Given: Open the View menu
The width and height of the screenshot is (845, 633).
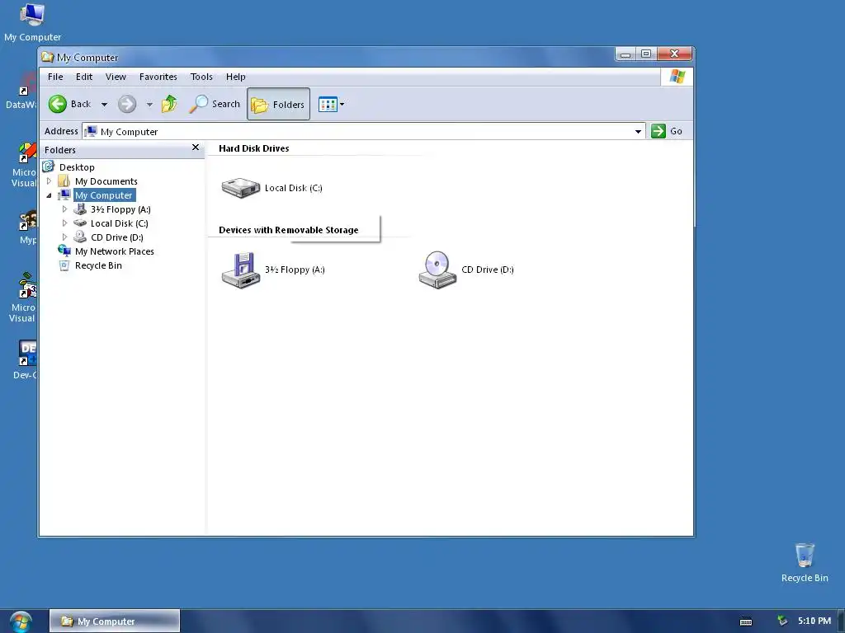Looking at the screenshot, I should (x=116, y=77).
